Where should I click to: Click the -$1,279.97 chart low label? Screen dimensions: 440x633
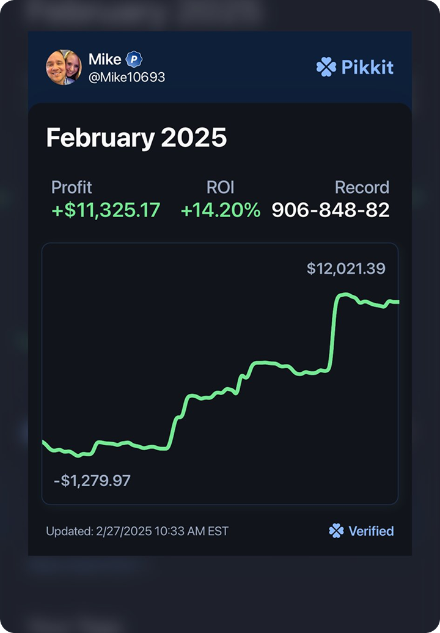tap(92, 480)
